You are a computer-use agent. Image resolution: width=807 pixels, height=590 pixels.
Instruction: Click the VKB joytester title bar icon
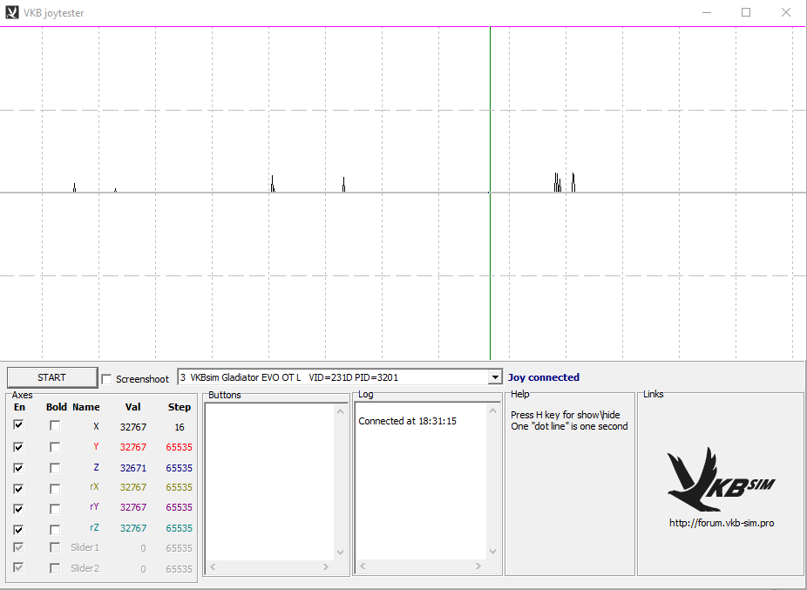pyautogui.click(x=12, y=12)
